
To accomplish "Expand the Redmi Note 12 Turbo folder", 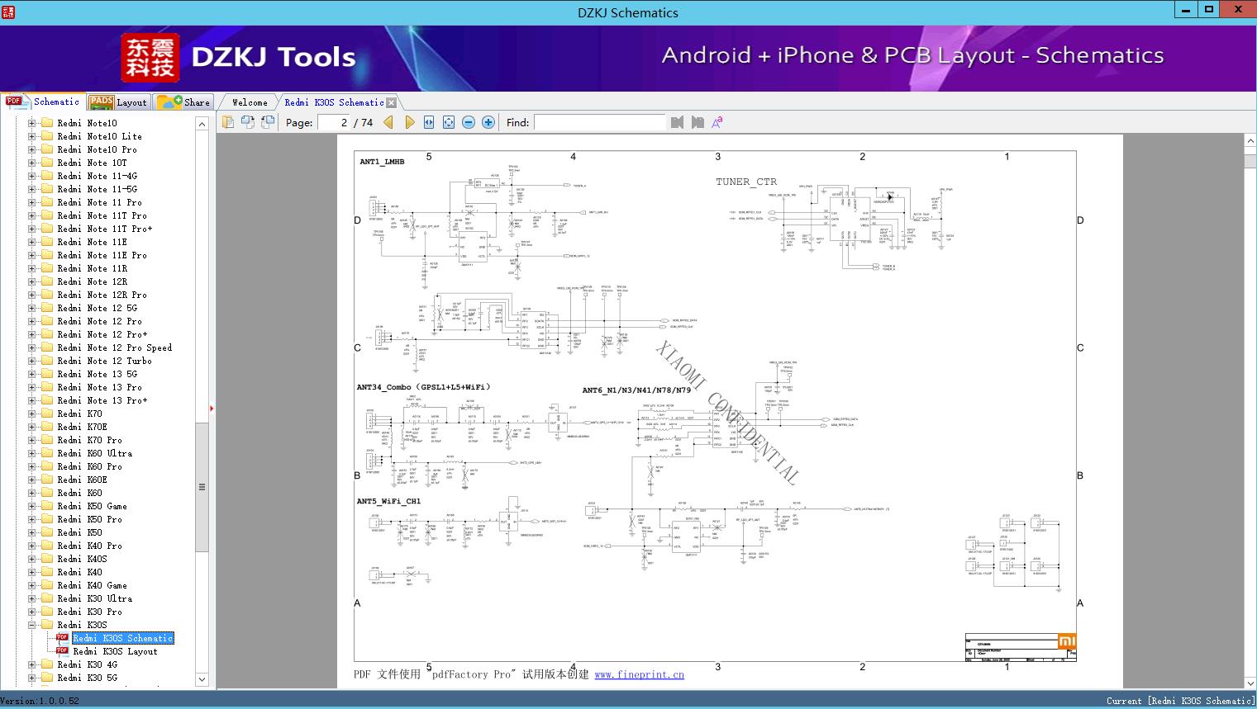I will pos(32,361).
